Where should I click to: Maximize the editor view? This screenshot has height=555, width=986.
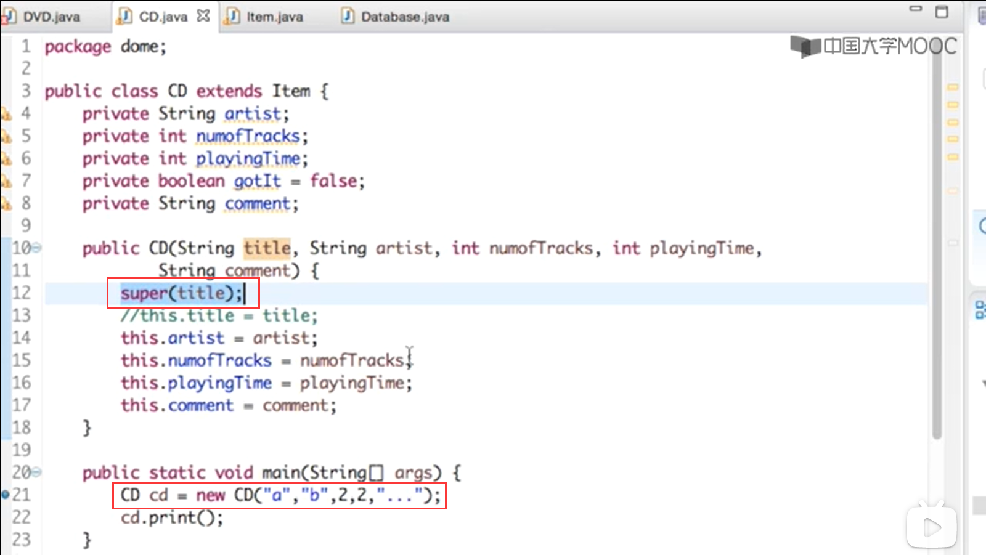[942, 11]
